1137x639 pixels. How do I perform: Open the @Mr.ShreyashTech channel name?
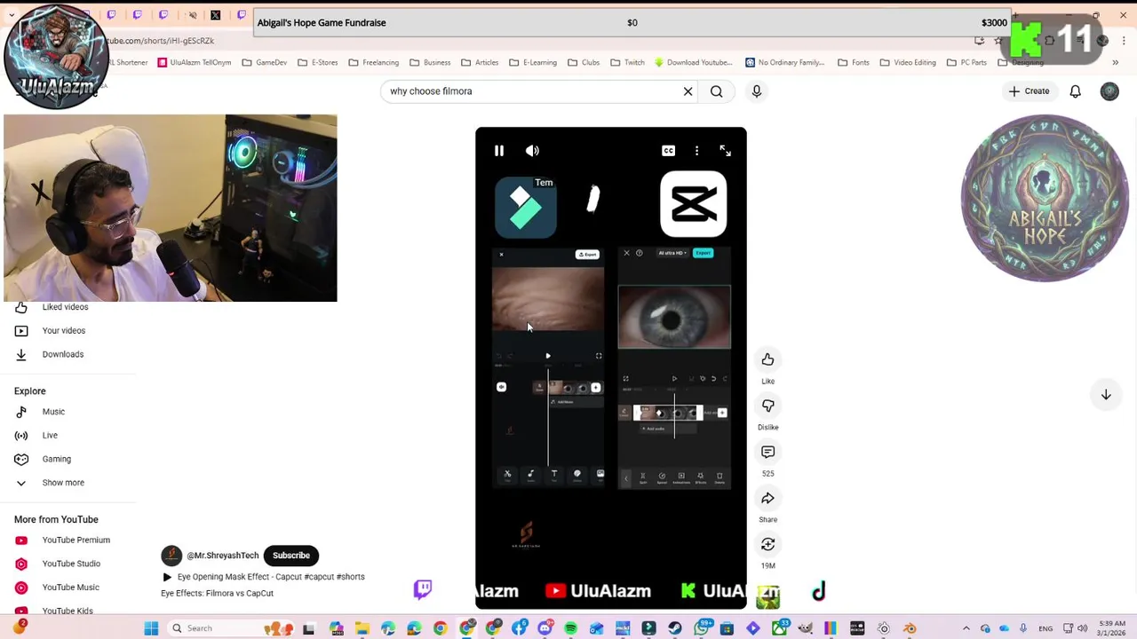(222, 556)
